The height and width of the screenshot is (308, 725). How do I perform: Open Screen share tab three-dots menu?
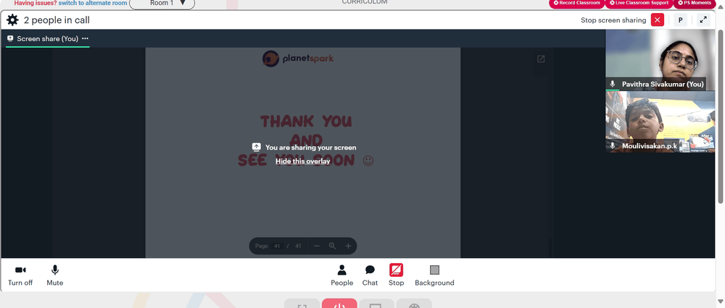(85, 39)
